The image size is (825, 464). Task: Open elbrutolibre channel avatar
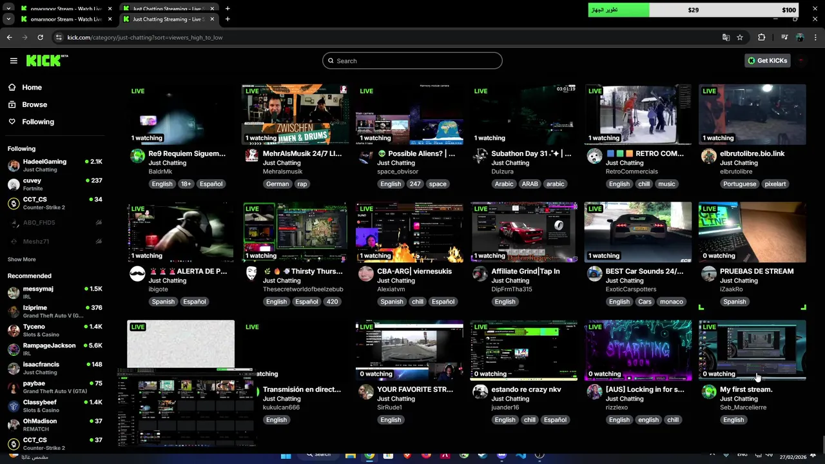(x=709, y=156)
